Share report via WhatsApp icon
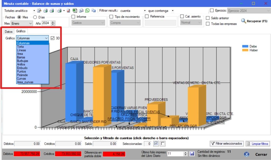 pyautogui.click(x=87, y=11)
